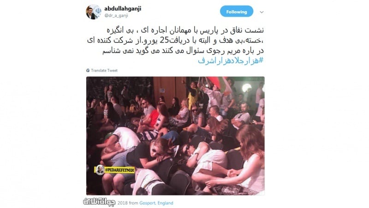Select the yellow @PEDAREFETNEH label on the photo

click(114, 170)
